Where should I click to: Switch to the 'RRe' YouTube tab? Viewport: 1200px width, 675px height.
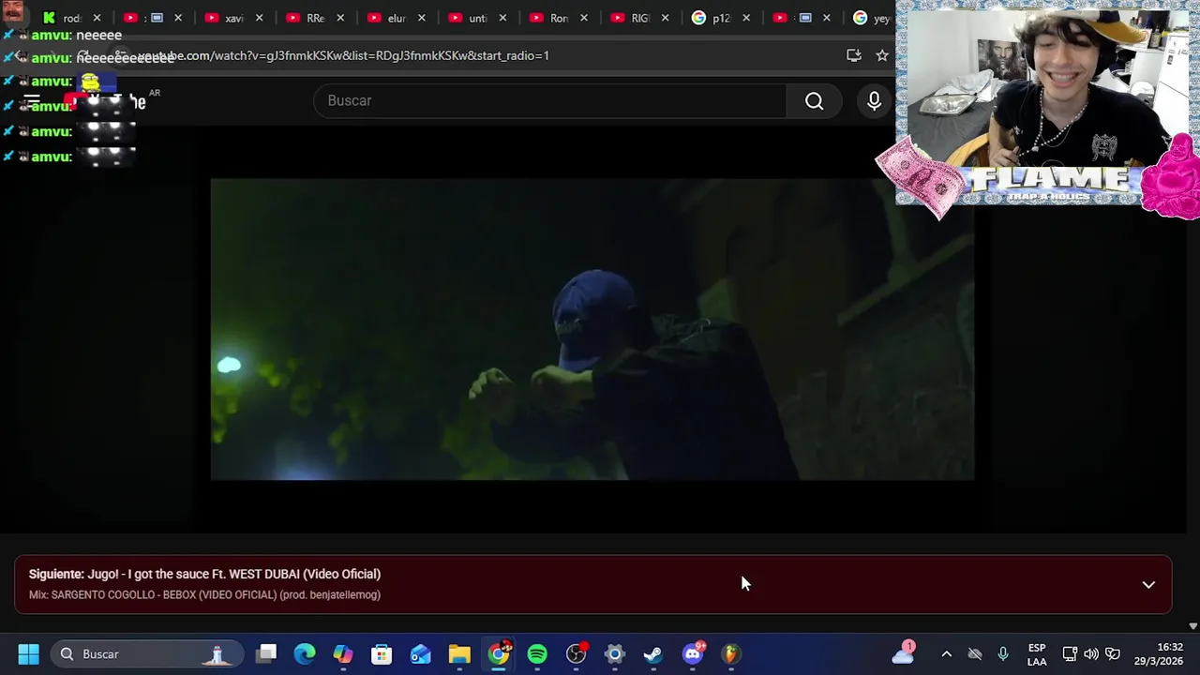tap(307, 18)
